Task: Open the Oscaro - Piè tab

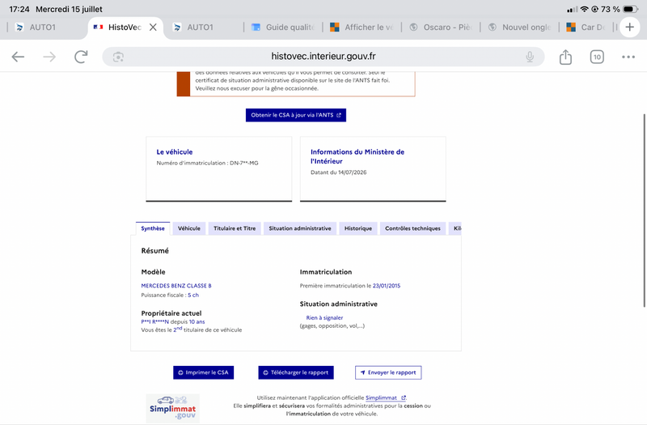Action: (x=441, y=28)
